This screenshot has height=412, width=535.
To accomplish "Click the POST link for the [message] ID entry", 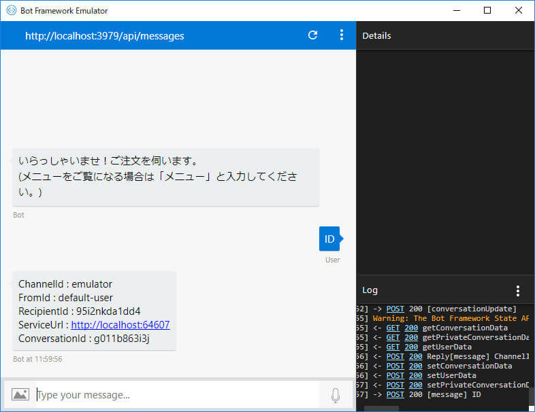I will (x=395, y=394).
